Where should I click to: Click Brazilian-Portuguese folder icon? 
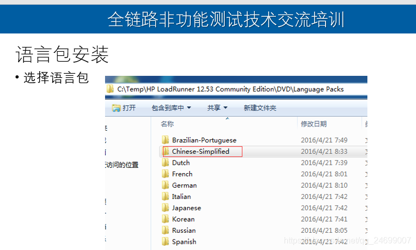pos(165,140)
